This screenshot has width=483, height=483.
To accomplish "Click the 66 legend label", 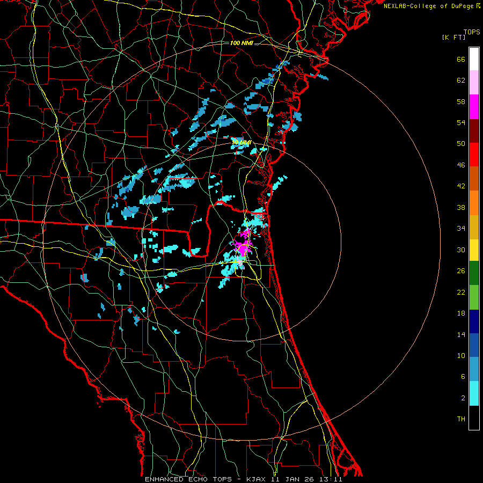I will [461, 60].
